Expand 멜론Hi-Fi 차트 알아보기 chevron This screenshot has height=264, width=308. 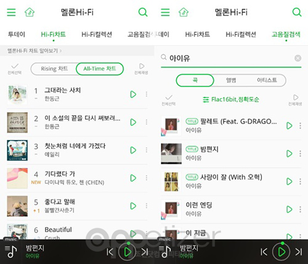click(x=61, y=51)
